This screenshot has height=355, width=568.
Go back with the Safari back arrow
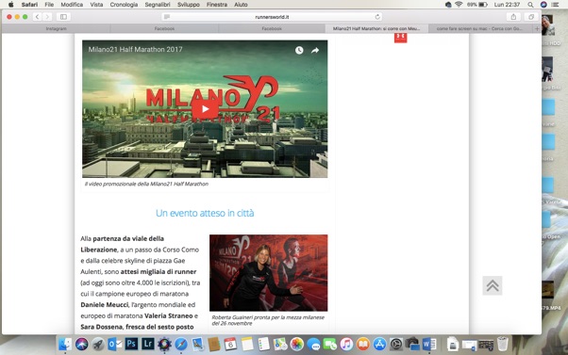38,17
